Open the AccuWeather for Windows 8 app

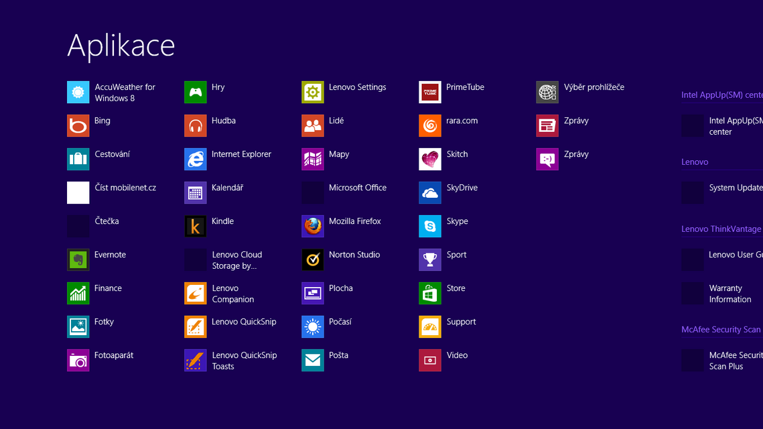point(78,93)
